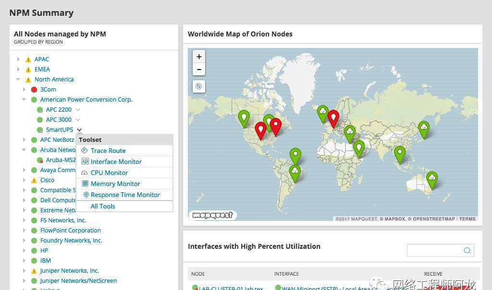The width and height of the screenshot is (492, 290).
Task: Open the All Tools link
Action: click(x=103, y=206)
